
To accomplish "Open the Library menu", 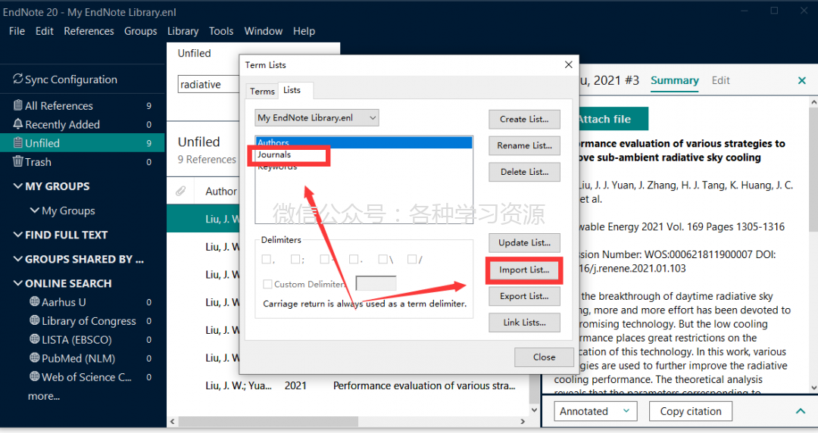I will pyautogui.click(x=183, y=31).
